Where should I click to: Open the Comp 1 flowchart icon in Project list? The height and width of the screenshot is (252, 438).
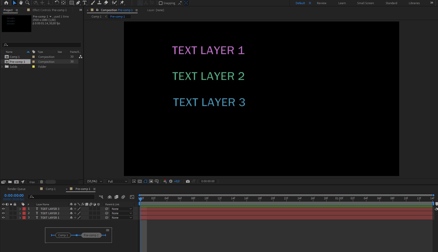[x=81, y=57]
